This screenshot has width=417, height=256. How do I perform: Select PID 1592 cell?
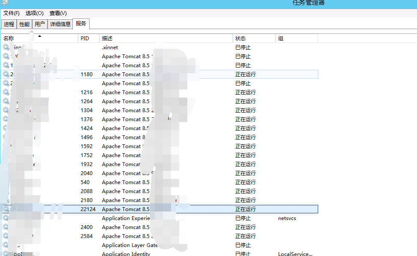(x=87, y=146)
